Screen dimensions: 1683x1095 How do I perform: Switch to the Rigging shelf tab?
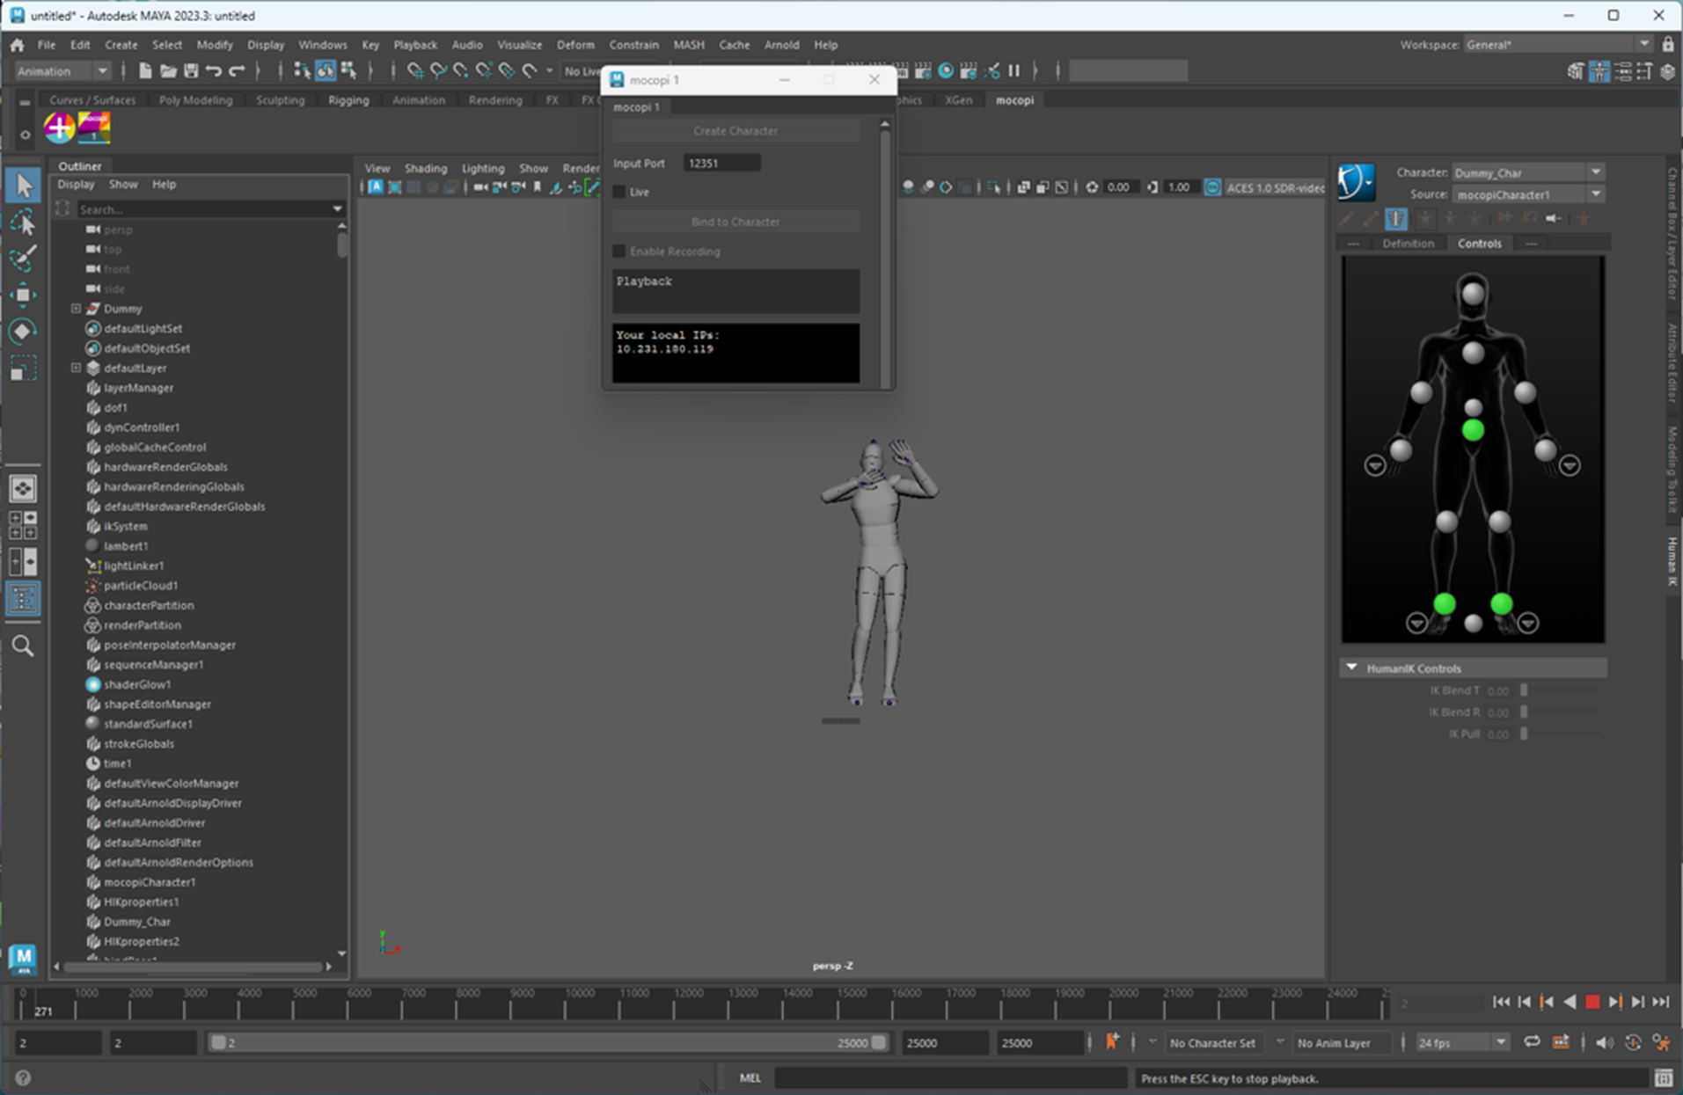coord(348,100)
